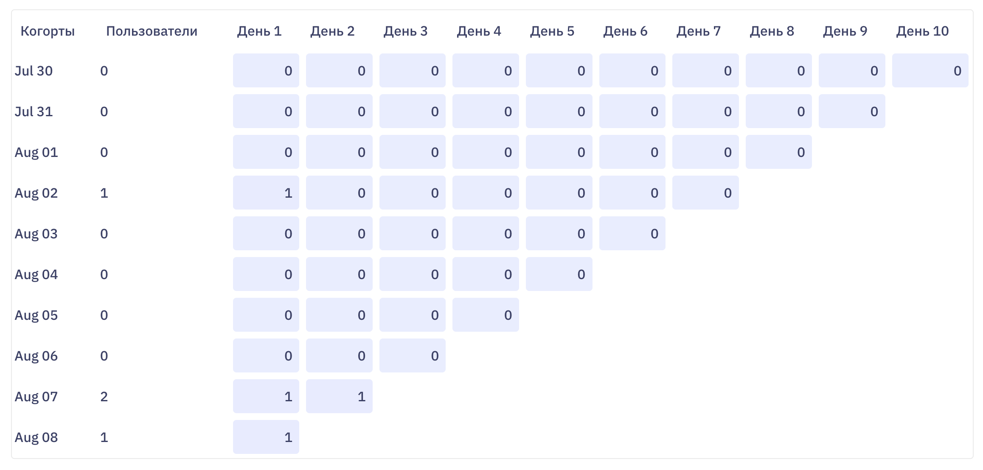Click День 5 cell for Aug 04 cohort

(x=559, y=274)
